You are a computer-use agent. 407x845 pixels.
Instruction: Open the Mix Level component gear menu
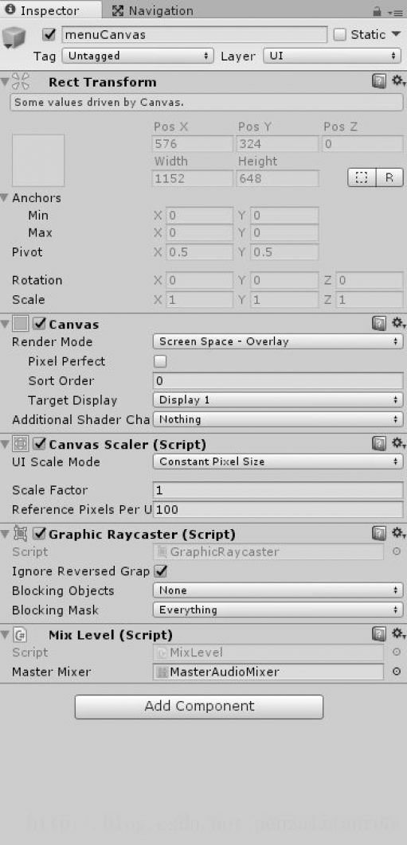pos(398,633)
